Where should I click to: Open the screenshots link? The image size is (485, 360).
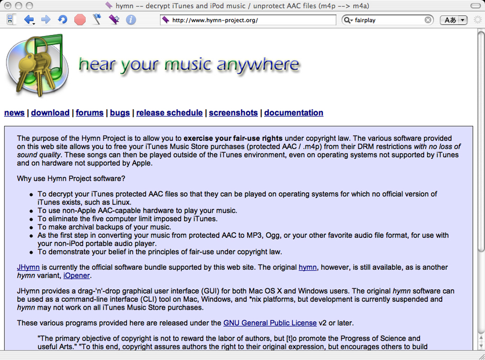point(233,113)
